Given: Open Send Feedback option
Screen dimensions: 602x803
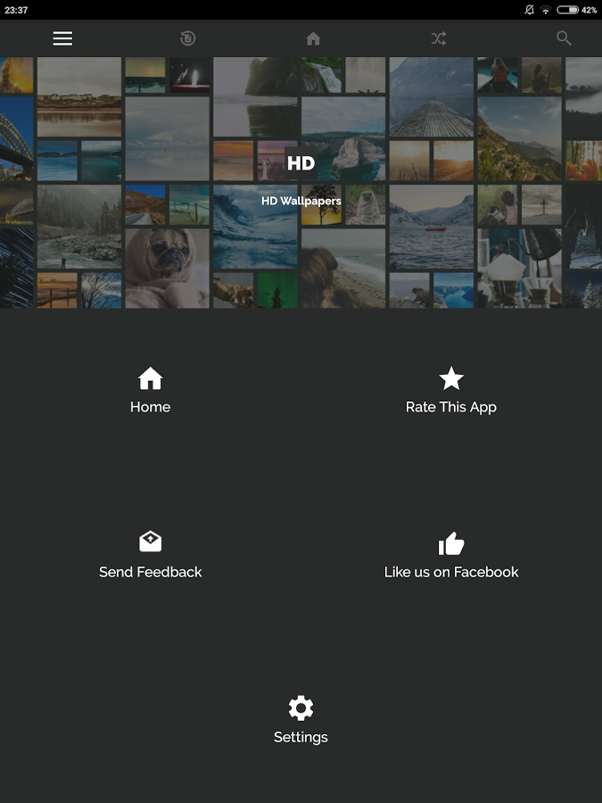Looking at the screenshot, I should [x=151, y=572].
